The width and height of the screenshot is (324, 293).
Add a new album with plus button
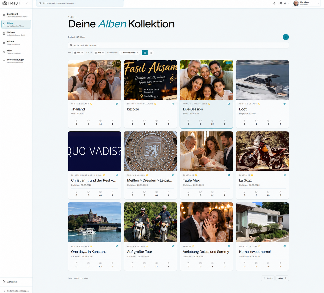[286, 37]
